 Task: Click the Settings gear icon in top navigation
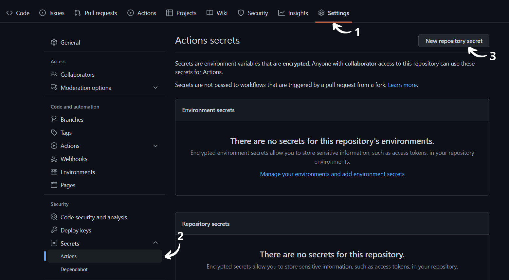click(x=321, y=13)
